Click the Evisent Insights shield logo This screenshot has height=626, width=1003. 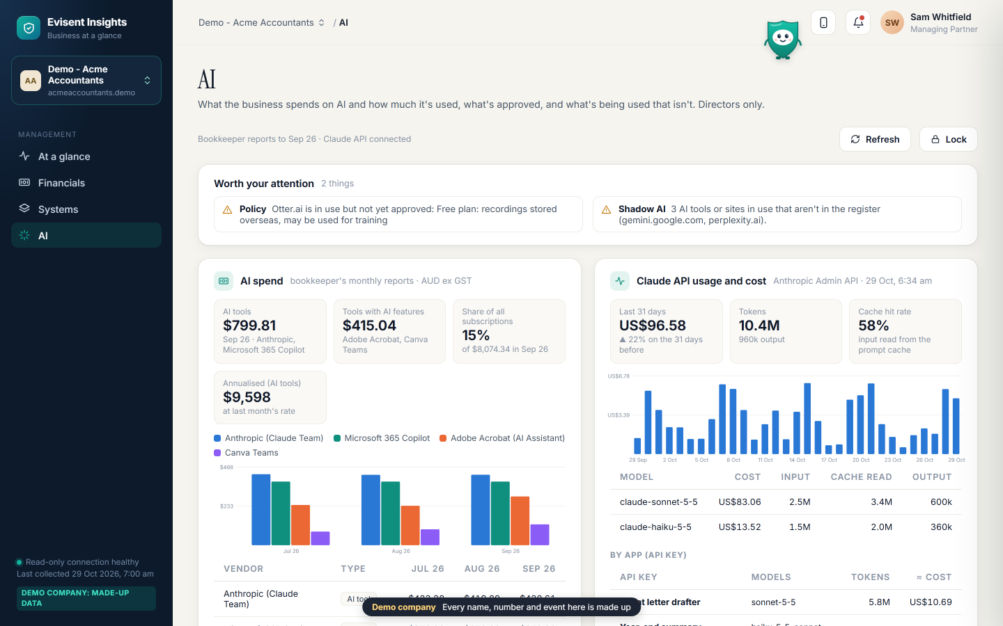(29, 28)
